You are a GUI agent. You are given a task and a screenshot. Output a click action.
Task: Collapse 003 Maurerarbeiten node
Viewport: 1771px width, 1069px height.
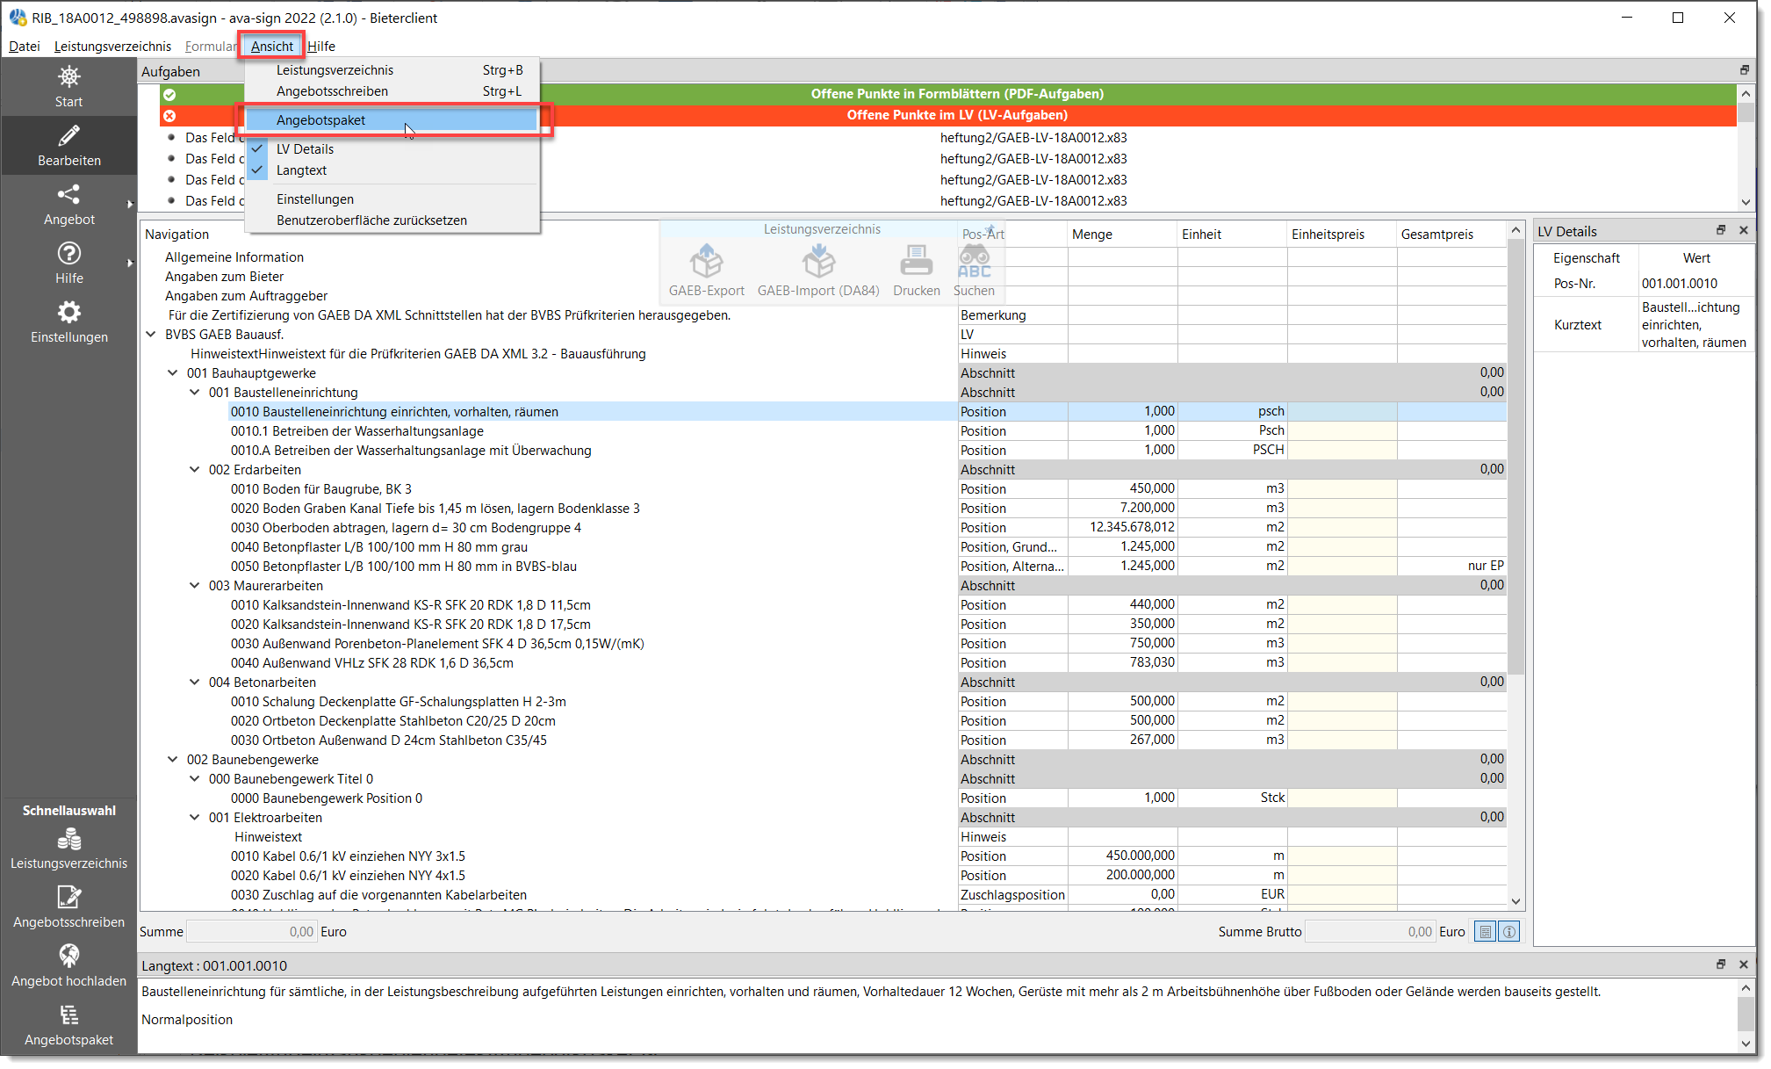point(195,585)
